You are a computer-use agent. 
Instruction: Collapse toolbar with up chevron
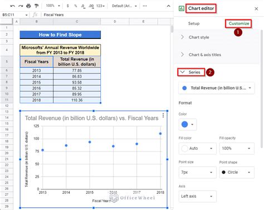(168, 6)
